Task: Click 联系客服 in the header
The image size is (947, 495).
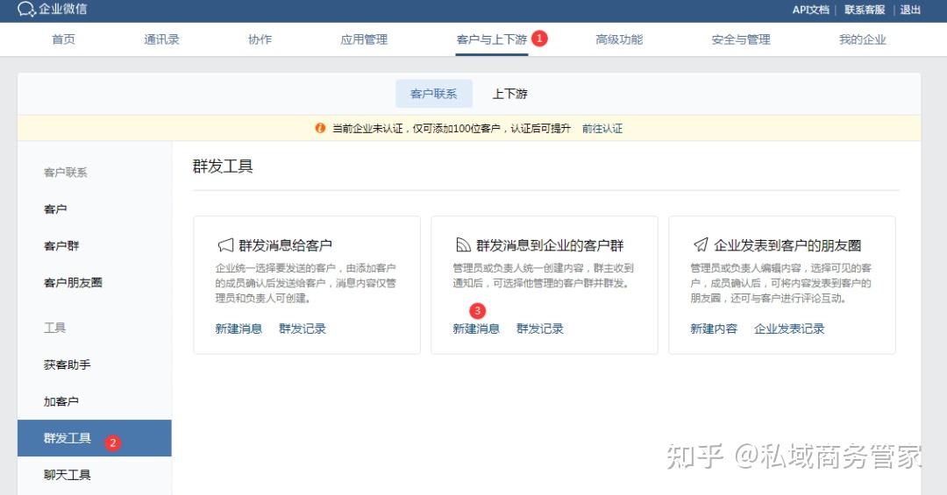Action: pos(865,10)
